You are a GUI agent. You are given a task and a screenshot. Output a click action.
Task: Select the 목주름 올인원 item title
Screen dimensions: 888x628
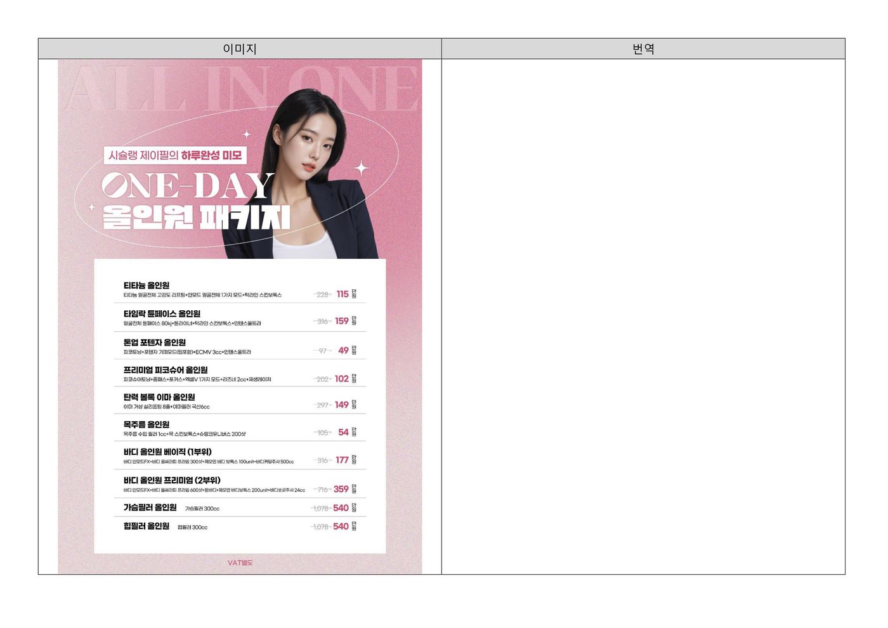[147, 424]
